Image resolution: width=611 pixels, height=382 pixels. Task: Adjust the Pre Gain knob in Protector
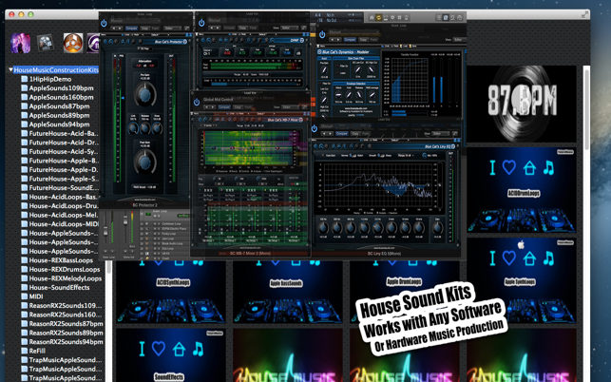coord(145,94)
